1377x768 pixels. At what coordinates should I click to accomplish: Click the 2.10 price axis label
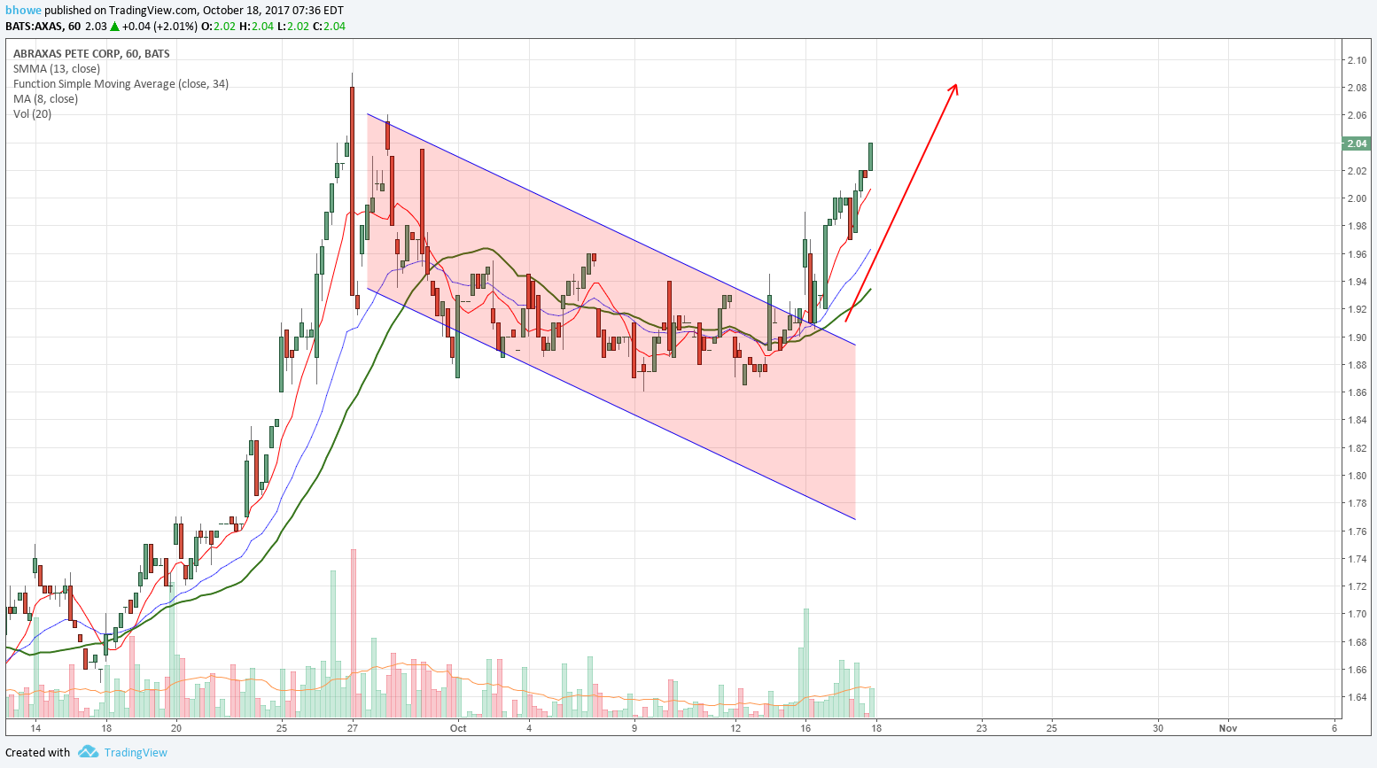click(1357, 60)
